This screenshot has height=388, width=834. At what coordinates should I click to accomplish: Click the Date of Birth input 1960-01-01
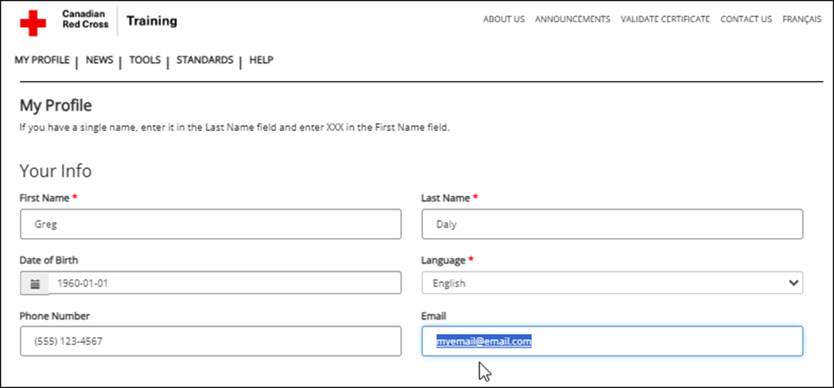pyautogui.click(x=225, y=283)
